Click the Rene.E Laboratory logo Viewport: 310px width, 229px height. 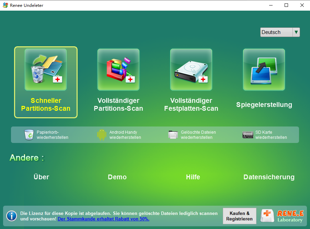click(283, 216)
